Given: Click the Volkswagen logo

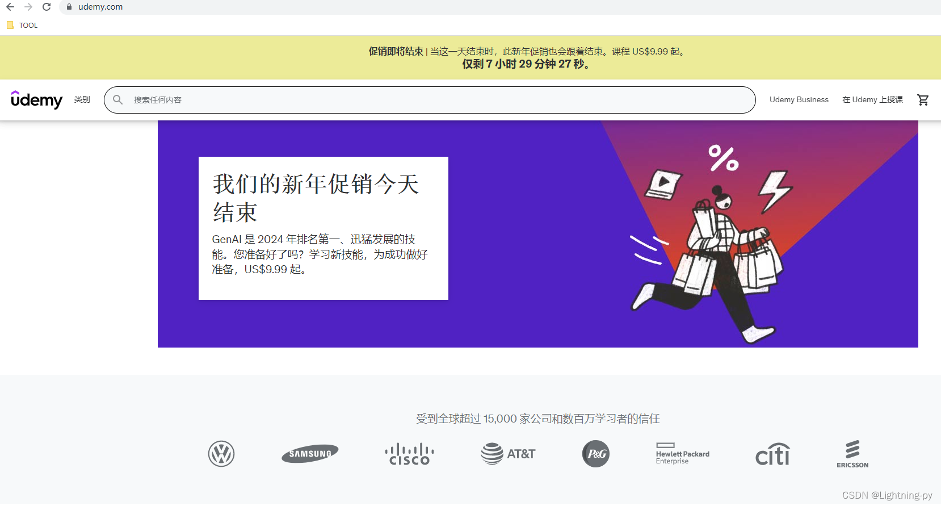Looking at the screenshot, I should coord(221,454).
